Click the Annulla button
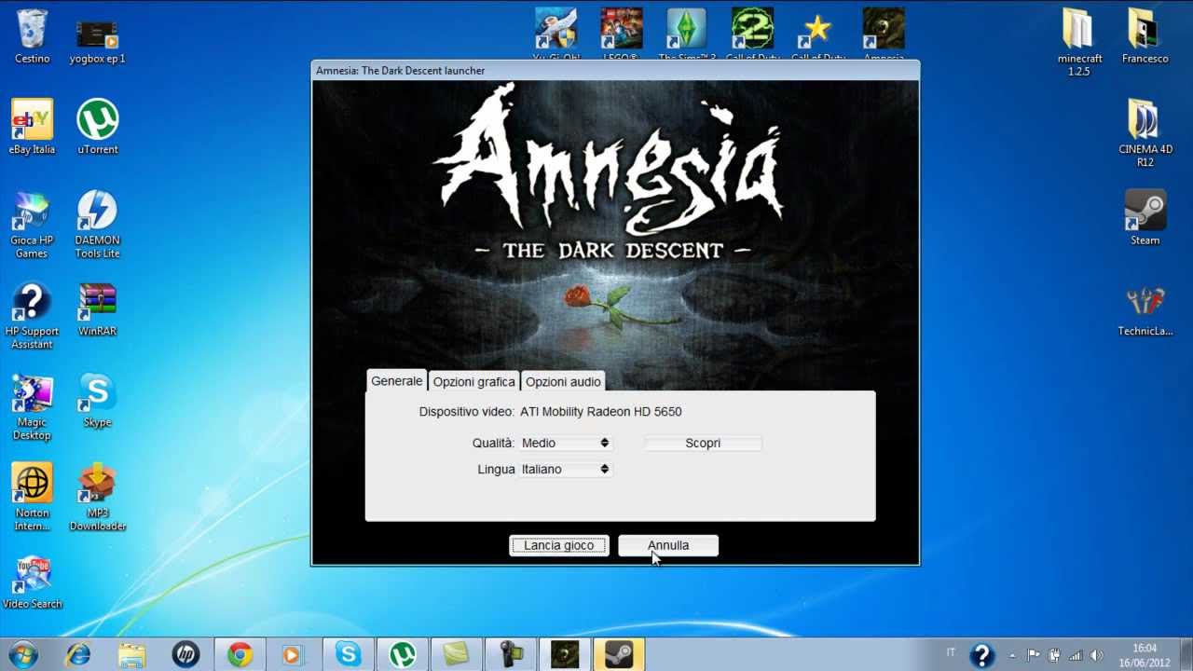This screenshot has width=1193, height=671. coord(668,545)
